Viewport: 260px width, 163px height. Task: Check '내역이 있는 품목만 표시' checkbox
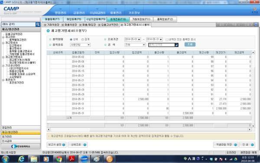[x=167, y=40]
